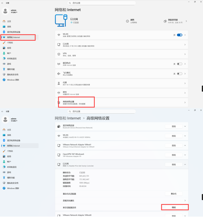Viewport: 203px width, 218px height.
Task: Open 隐私和安全性 in the lower window sidebar
Action: 20,183
